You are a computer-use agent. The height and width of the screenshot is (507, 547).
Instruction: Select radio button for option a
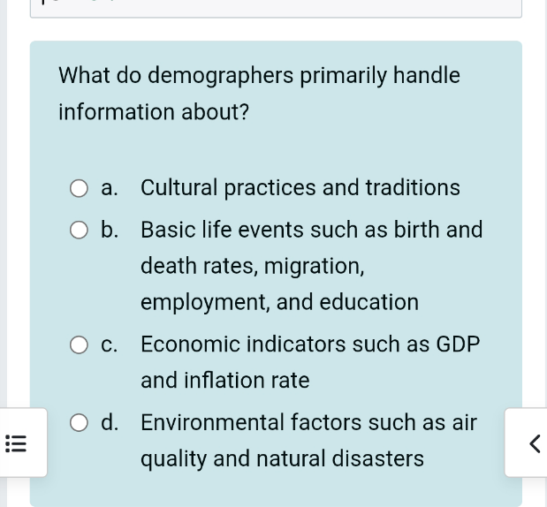pos(79,188)
